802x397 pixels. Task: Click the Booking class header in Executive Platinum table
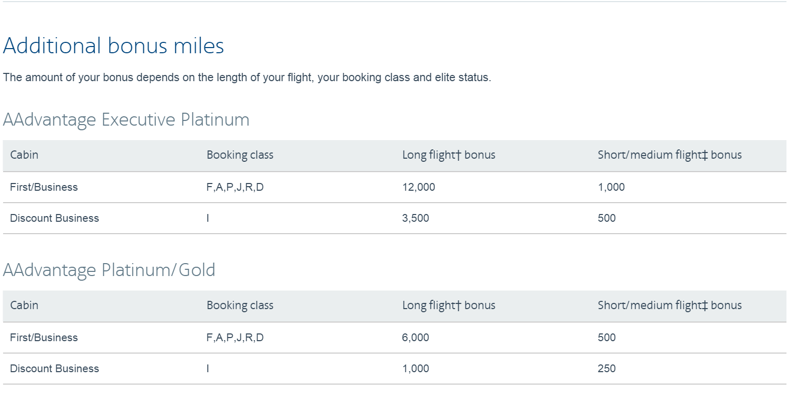click(x=240, y=155)
